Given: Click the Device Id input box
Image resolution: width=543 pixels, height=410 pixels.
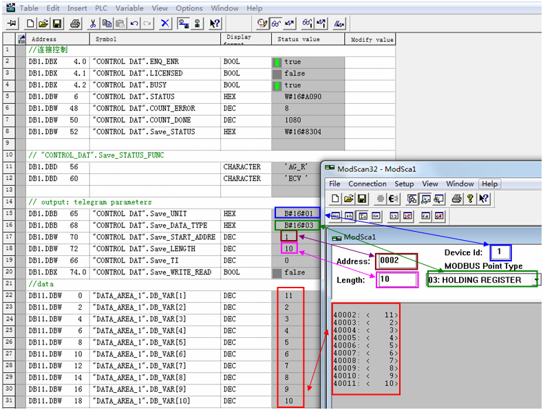Looking at the screenshot, I should (500, 252).
